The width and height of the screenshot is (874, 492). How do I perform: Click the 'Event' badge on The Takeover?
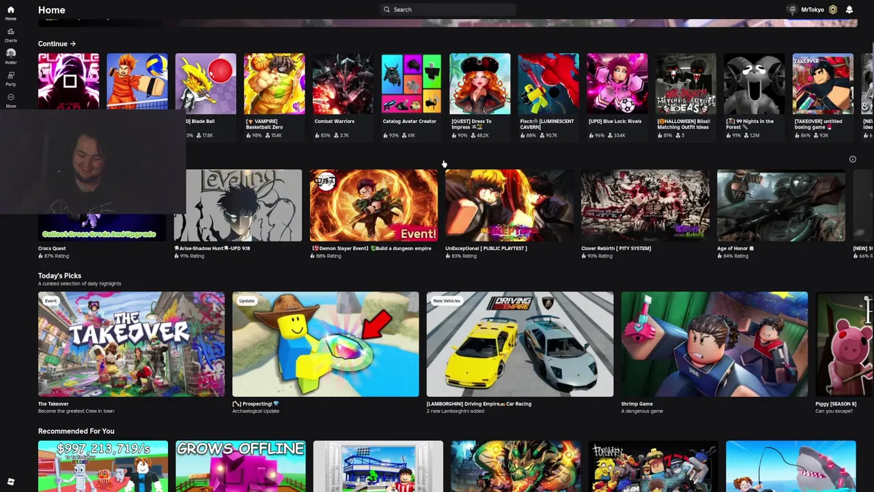51,301
